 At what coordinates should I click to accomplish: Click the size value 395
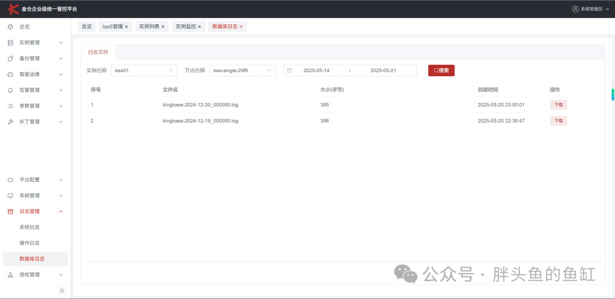(325, 105)
